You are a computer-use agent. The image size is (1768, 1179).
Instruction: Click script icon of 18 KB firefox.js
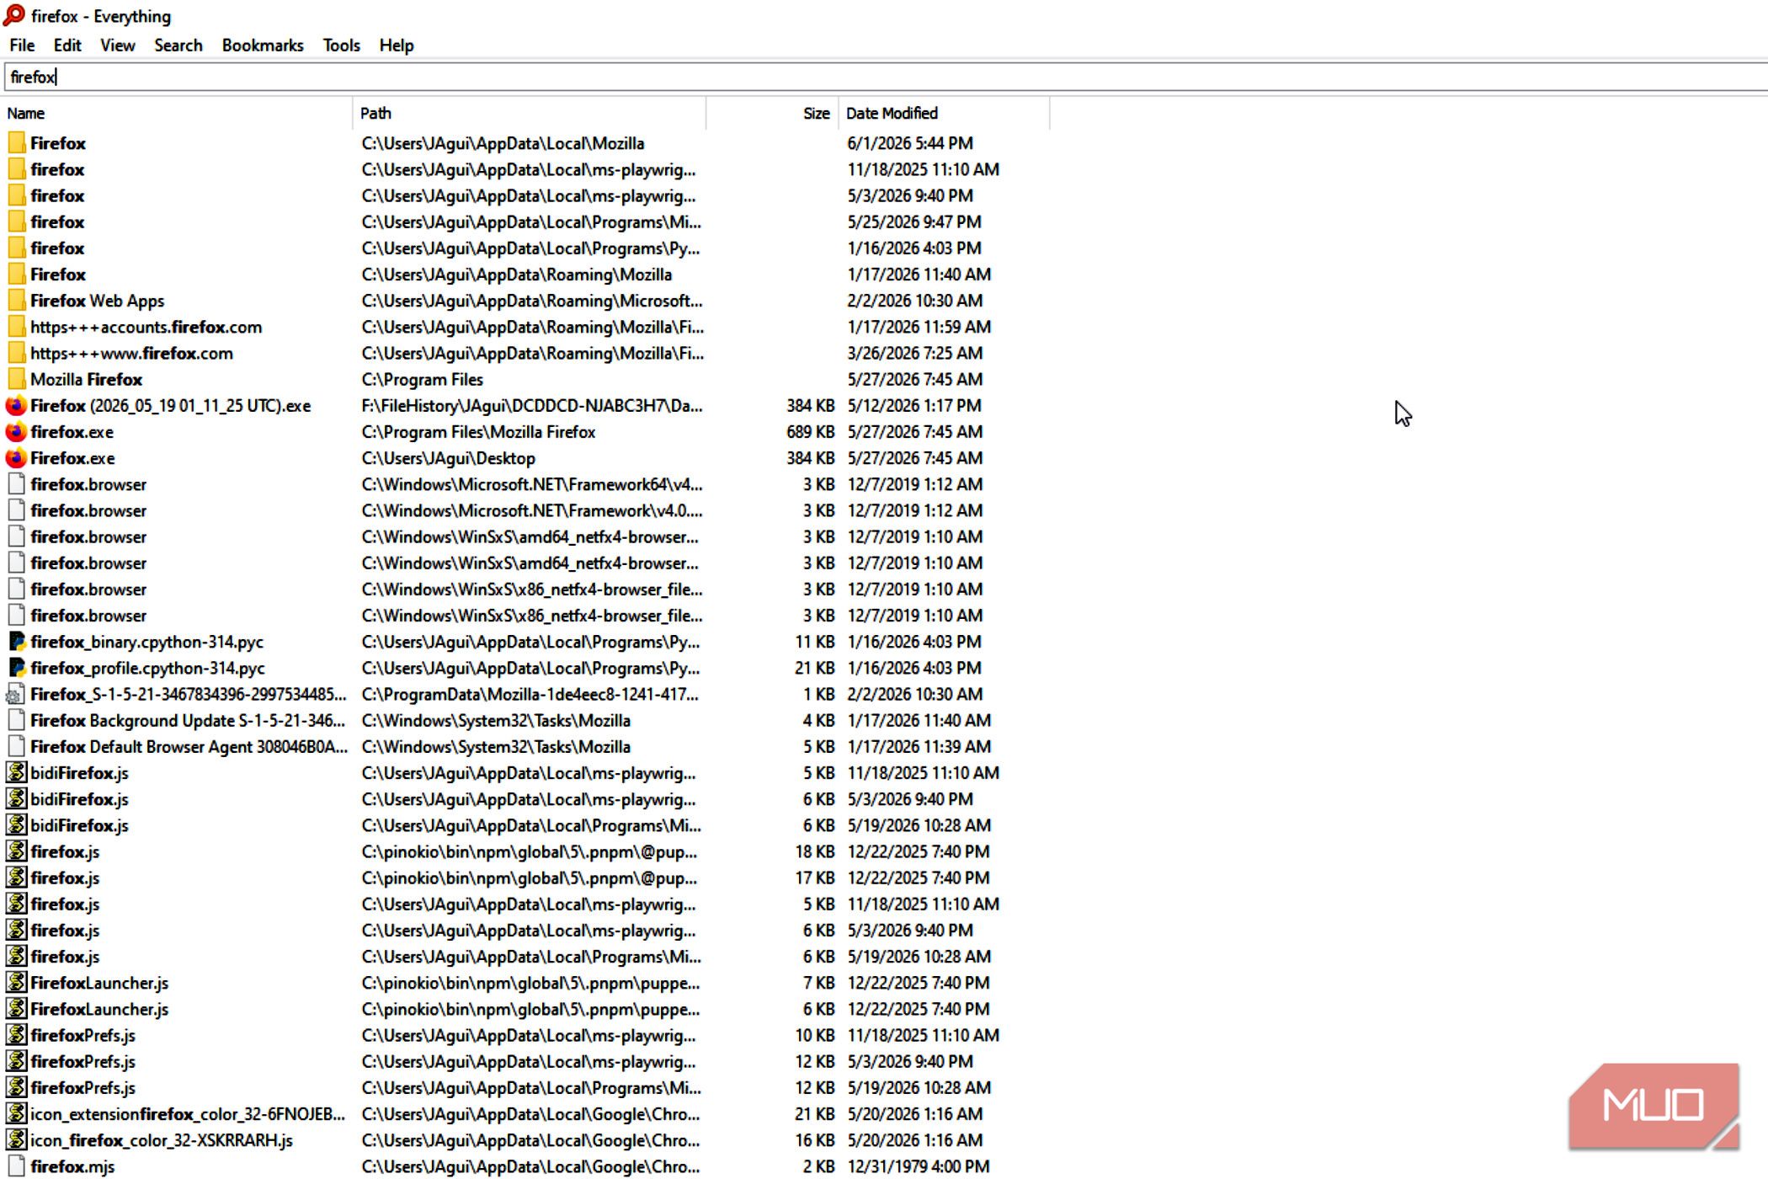(16, 851)
